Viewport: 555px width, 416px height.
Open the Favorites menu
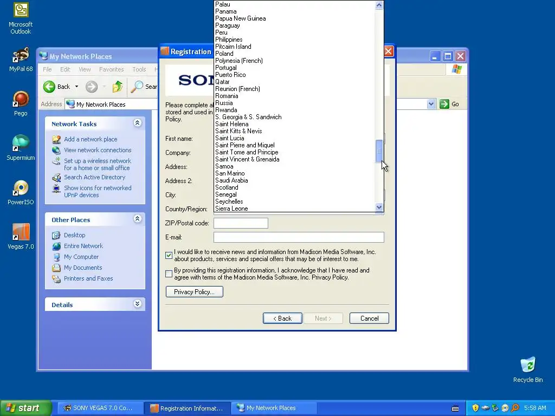(x=112, y=69)
